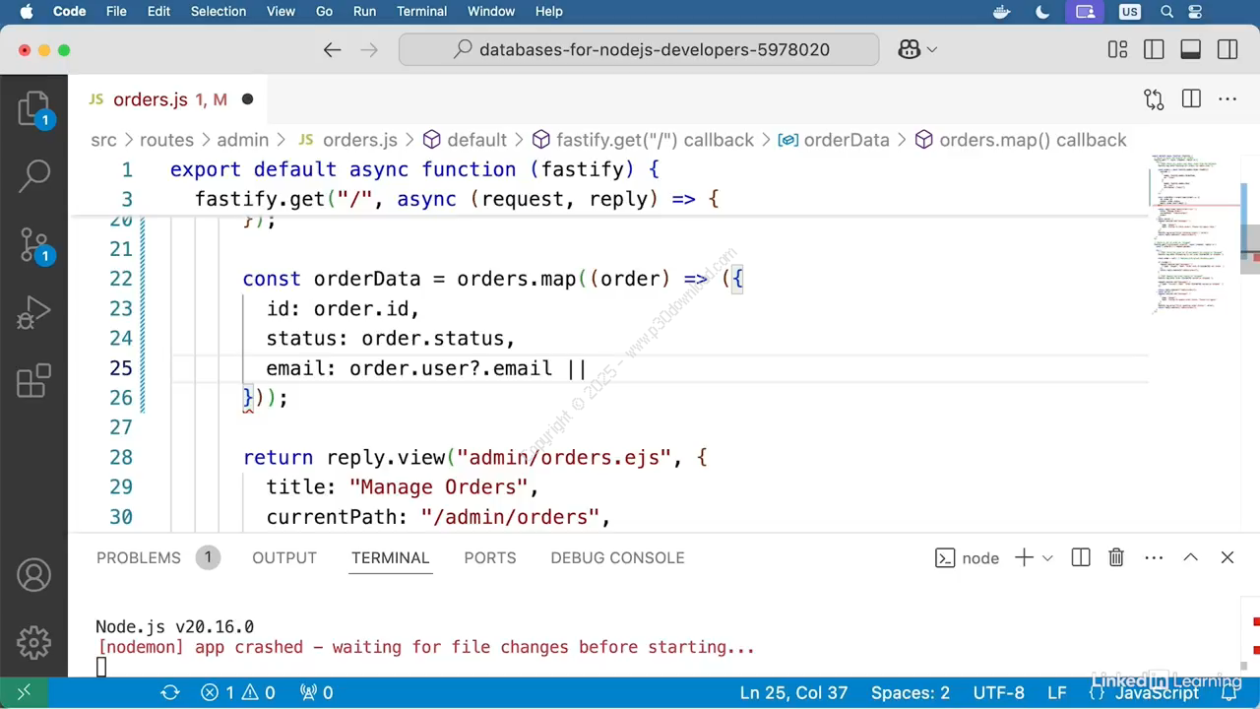This screenshot has width=1260, height=709.
Task: Click the breadcrumb src folder
Action: (103, 140)
